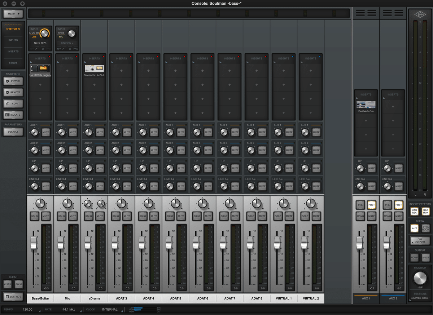The height and width of the screenshot is (315, 433).
Task: Click the LINE input type on Bass/Guitar
Action: tap(34, 37)
